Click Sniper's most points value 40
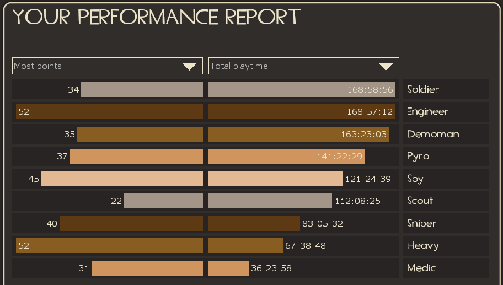This screenshot has width=503, height=285. (x=52, y=223)
